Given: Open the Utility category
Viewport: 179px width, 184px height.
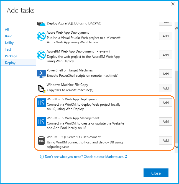Looking at the screenshot, I should tap(9, 43).
